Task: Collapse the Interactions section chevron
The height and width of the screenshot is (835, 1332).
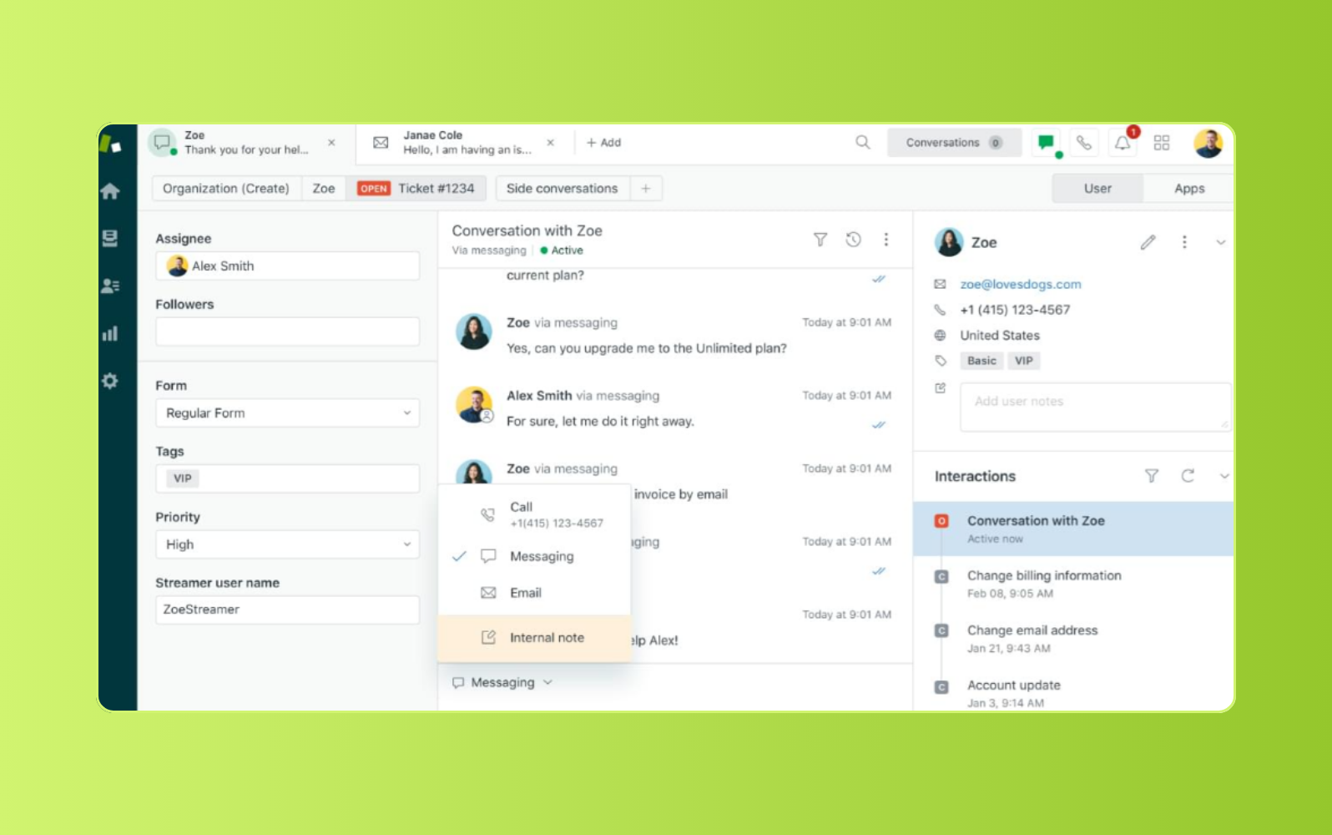Action: click(x=1224, y=476)
